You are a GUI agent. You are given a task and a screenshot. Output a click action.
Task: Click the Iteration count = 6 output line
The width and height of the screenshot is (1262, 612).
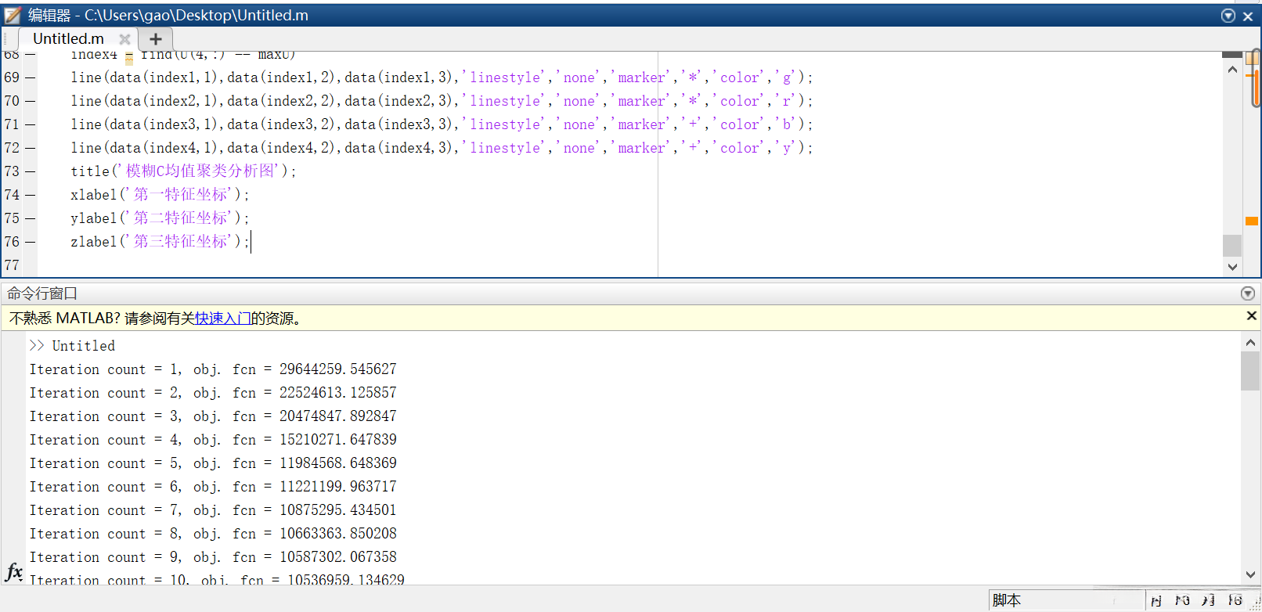[x=213, y=487]
